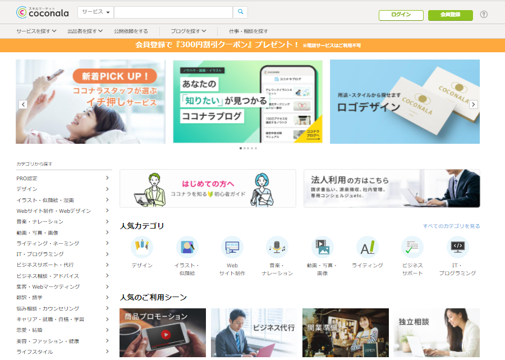Go to previous carousel banner
505x360 pixels.
click(23, 104)
